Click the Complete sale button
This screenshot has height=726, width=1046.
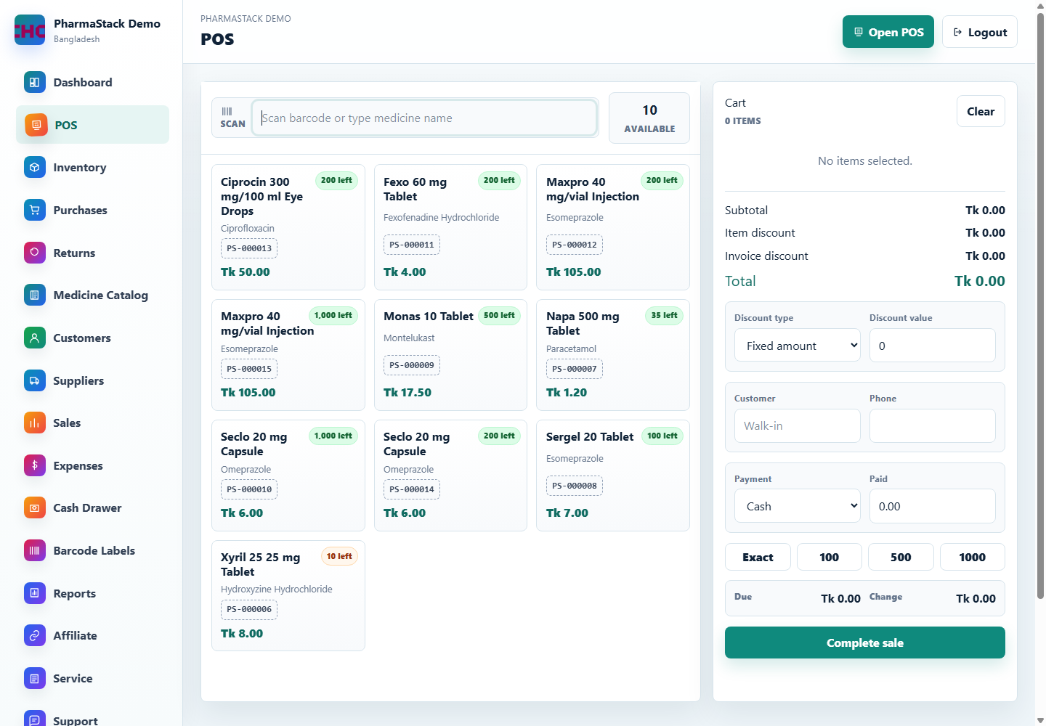(864, 643)
